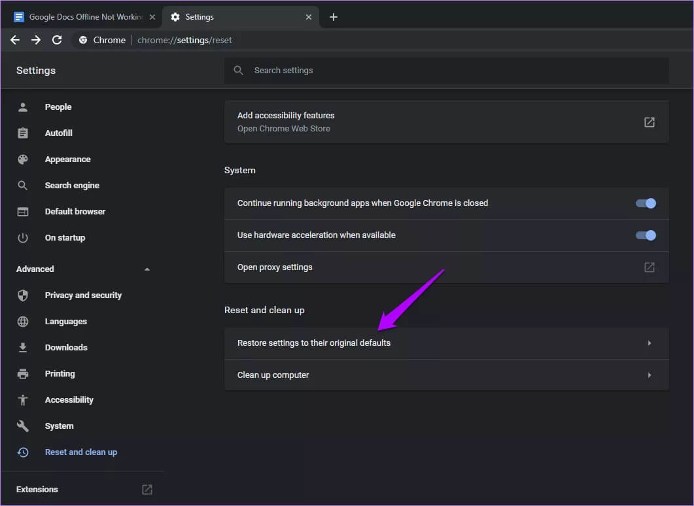Click the Appearance palette icon

(x=23, y=160)
